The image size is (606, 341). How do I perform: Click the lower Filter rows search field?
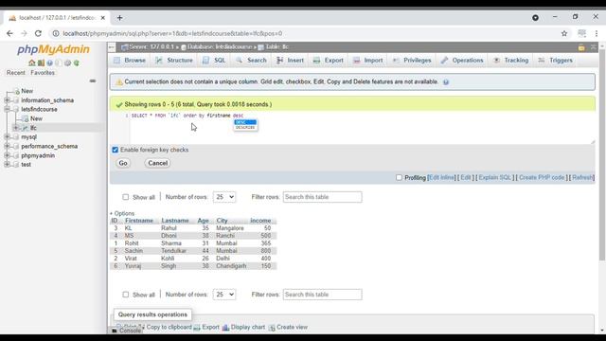pos(322,295)
